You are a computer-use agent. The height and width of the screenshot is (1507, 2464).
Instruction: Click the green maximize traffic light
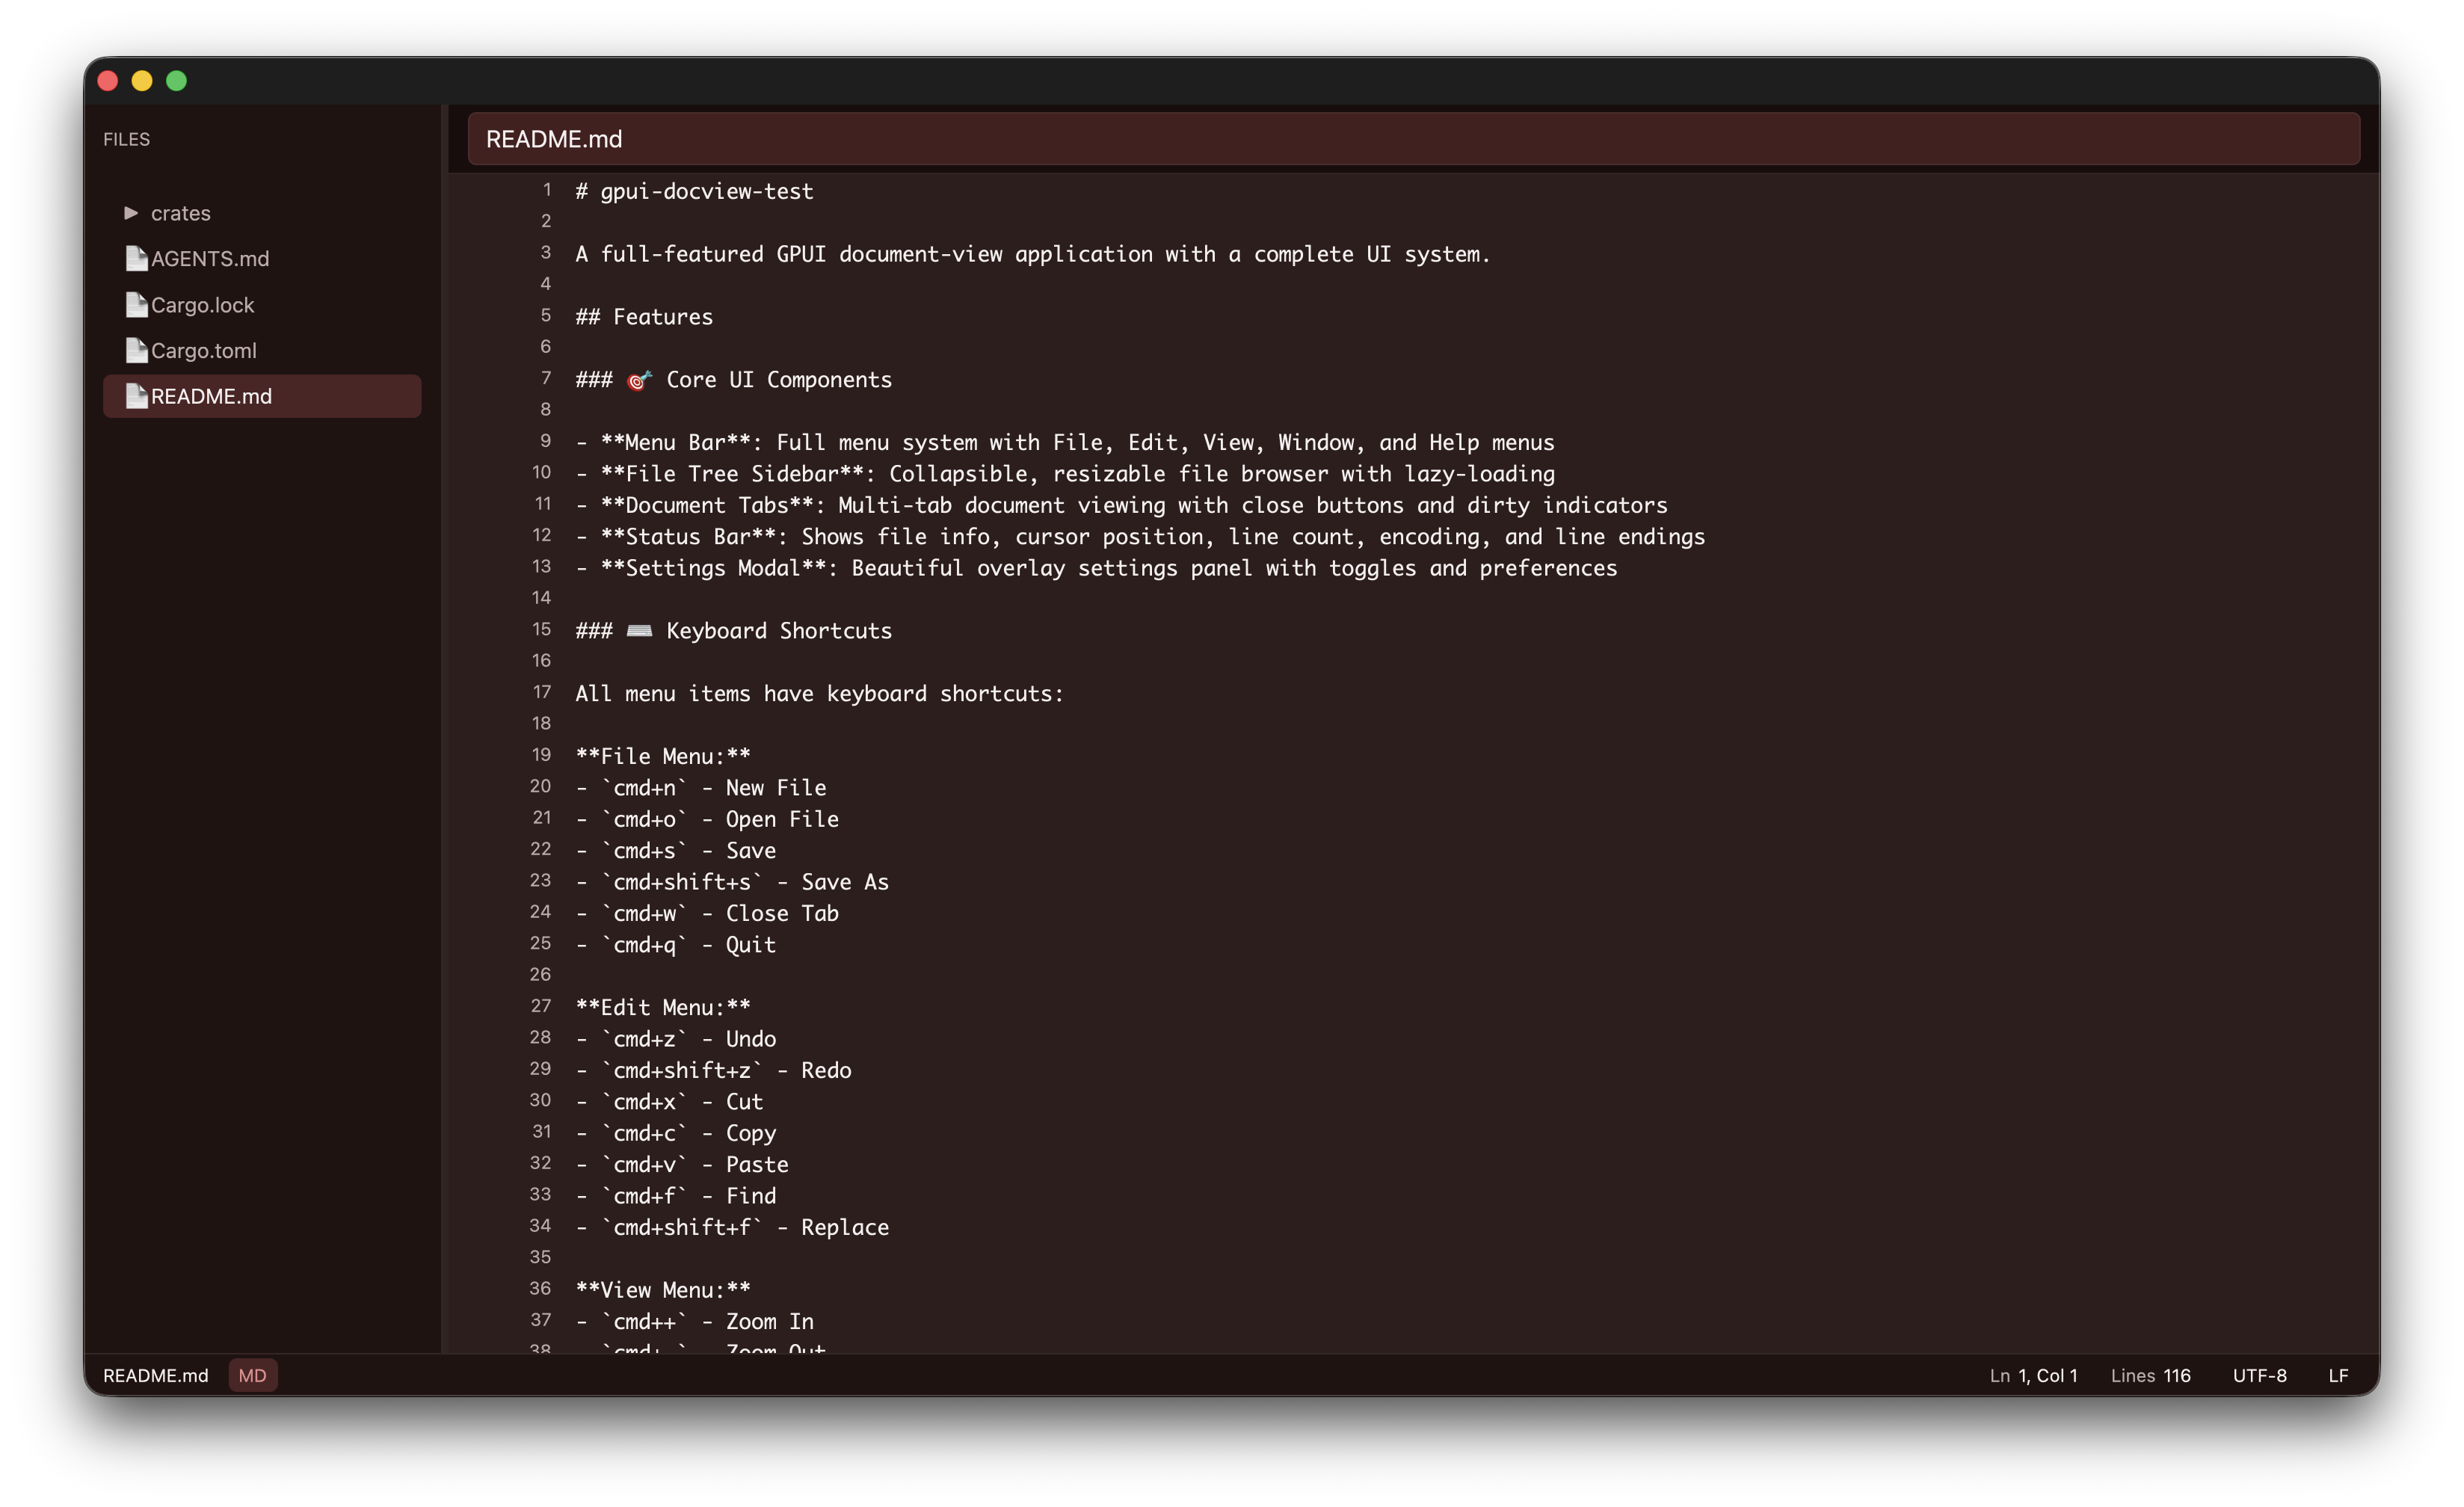(x=176, y=81)
